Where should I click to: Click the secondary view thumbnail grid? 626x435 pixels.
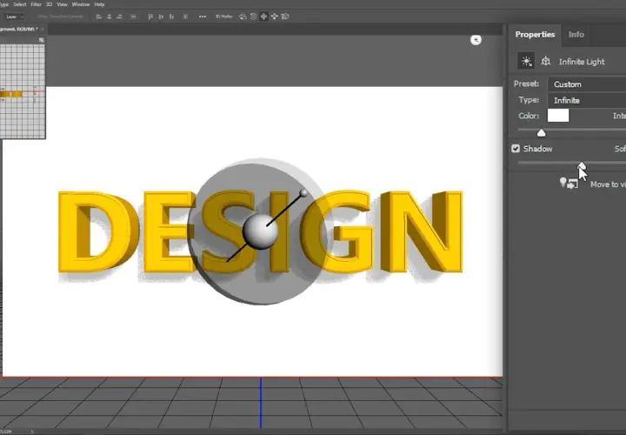point(23,91)
